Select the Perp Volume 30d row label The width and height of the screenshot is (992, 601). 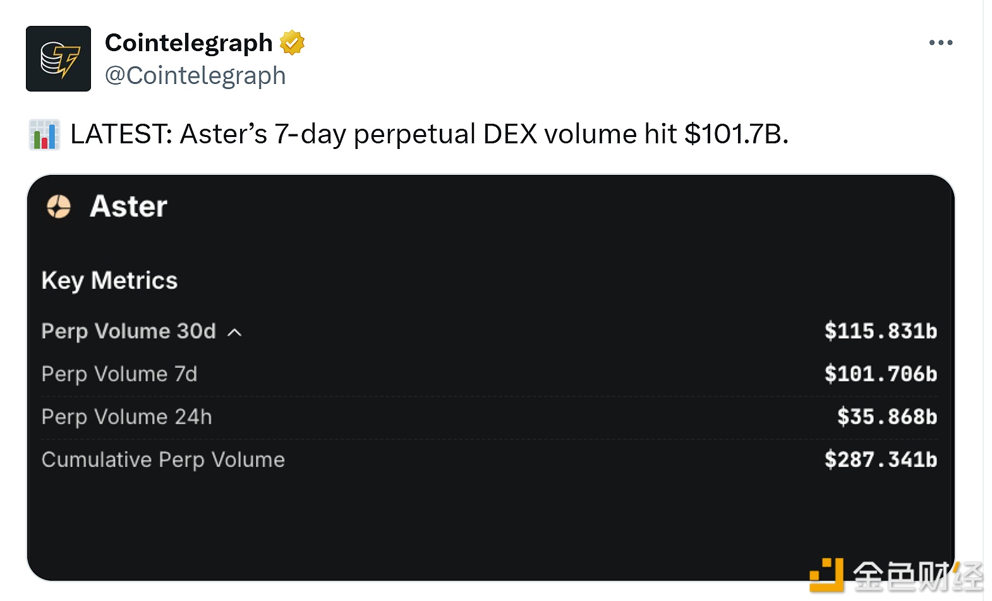point(128,331)
